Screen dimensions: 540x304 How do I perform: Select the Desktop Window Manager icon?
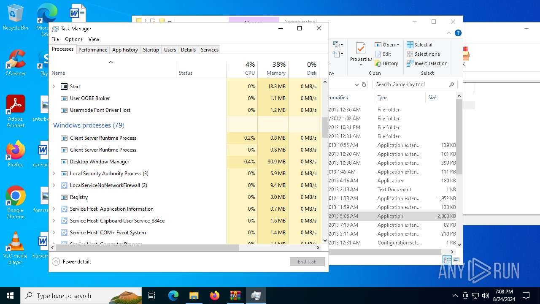pyautogui.click(x=64, y=162)
